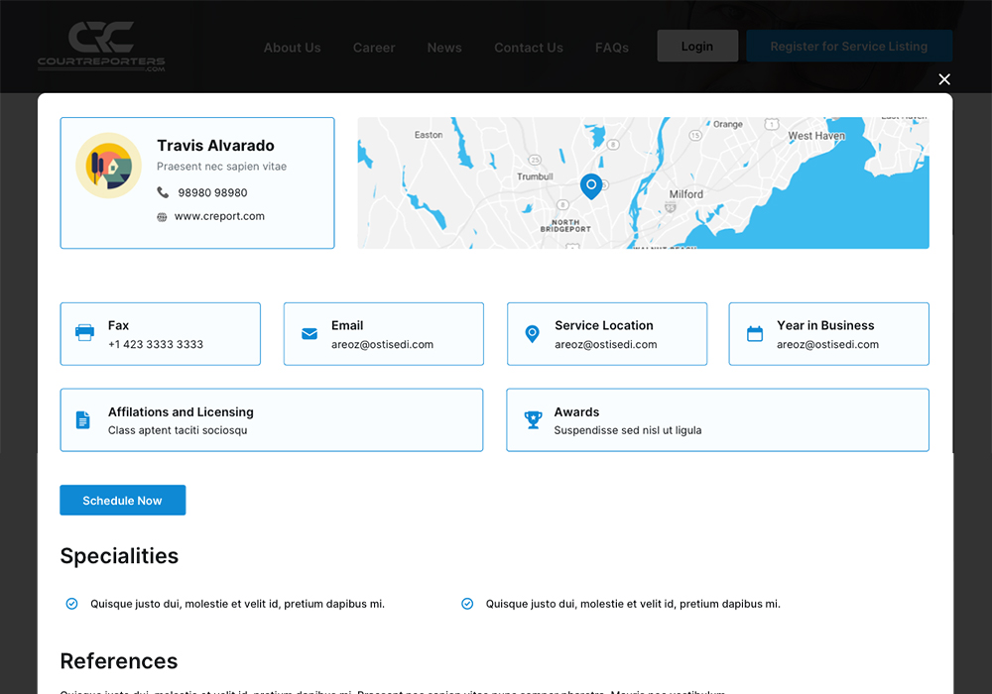
Task: Click the Year in Business calendar icon
Action: point(755,334)
